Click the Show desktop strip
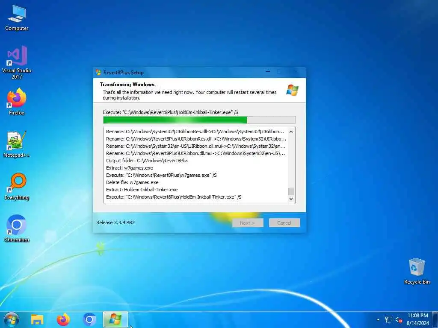Screen dimensions: 438x328 pos(435,319)
